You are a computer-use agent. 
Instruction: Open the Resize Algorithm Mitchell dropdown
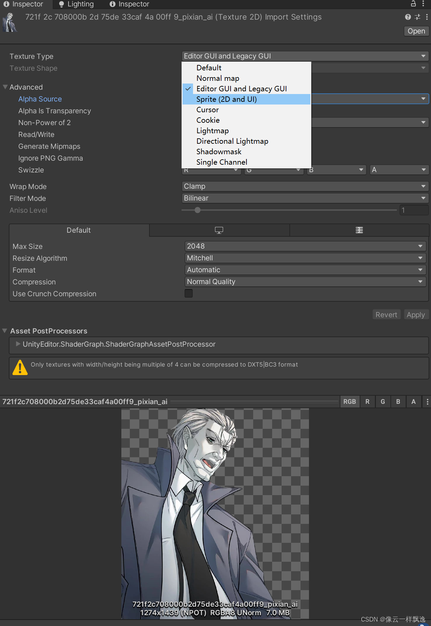tap(305, 258)
